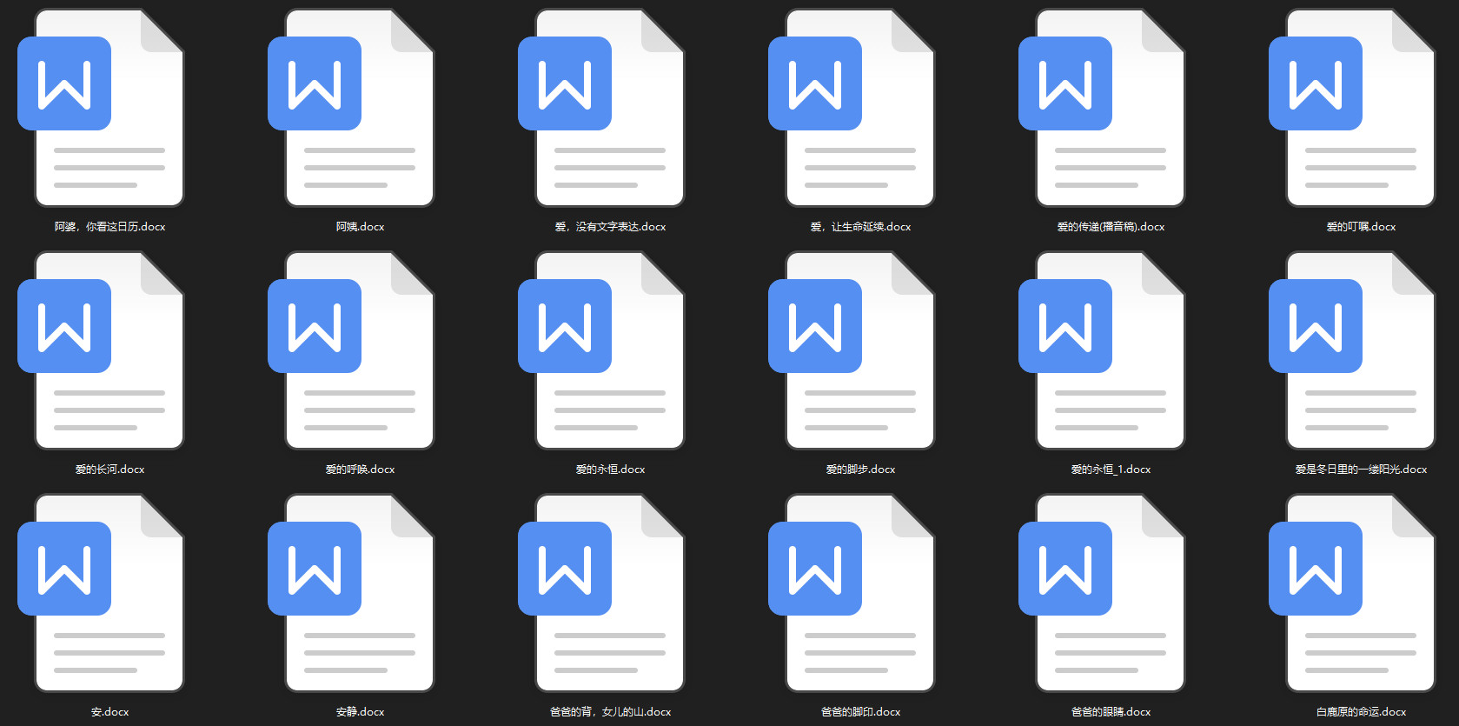The height and width of the screenshot is (726, 1459).
Task: Click the filename text 爱，没有文字表达.docx
Action: point(610,227)
